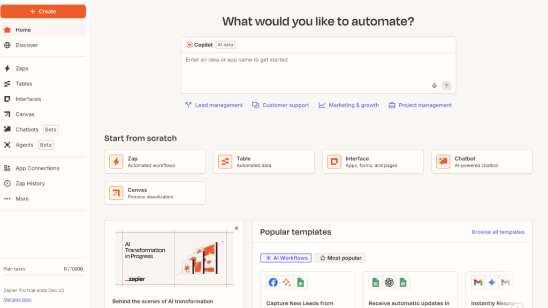Viewport: 548px width, 308px height.
Task: Click the microphone icon in Copilot box
Action: [x=435, y=86]
